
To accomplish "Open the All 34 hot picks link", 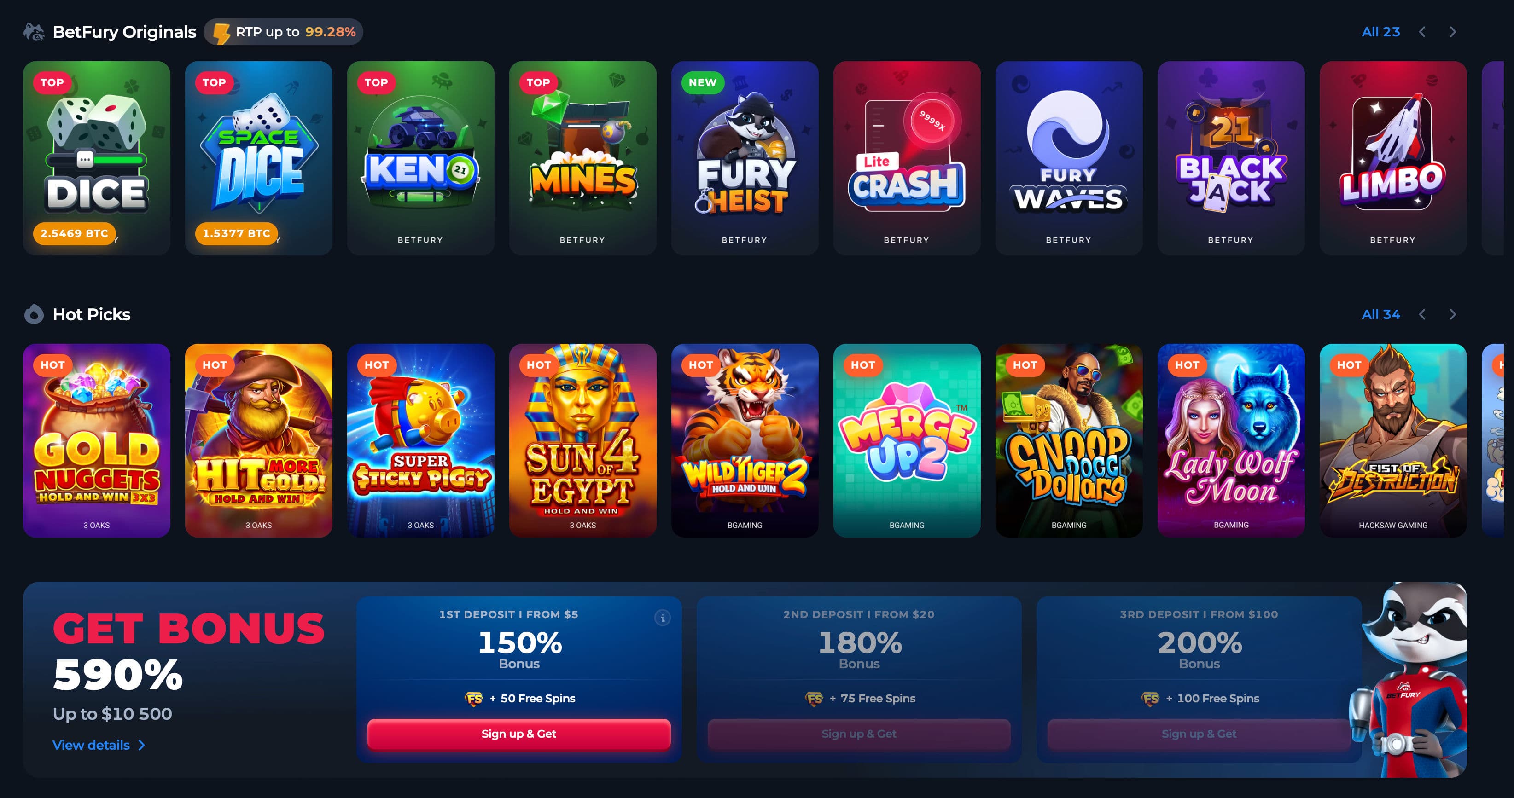I will 1380,314.
